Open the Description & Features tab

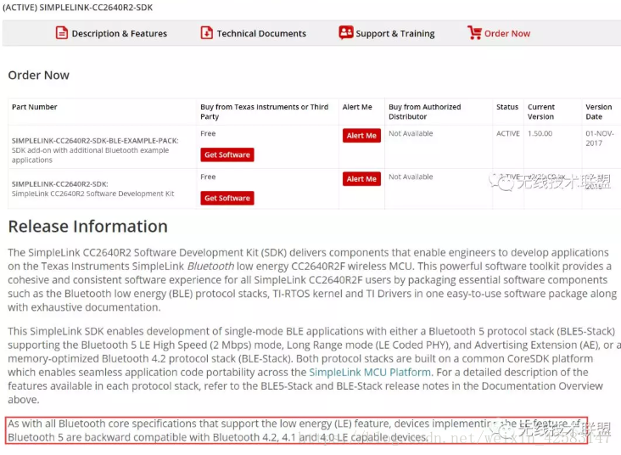pyautogui.click(x=111, y=33)
